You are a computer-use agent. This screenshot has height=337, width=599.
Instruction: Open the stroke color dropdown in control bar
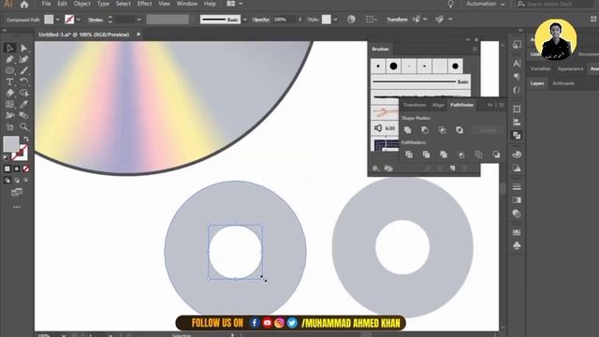[79, 20]
